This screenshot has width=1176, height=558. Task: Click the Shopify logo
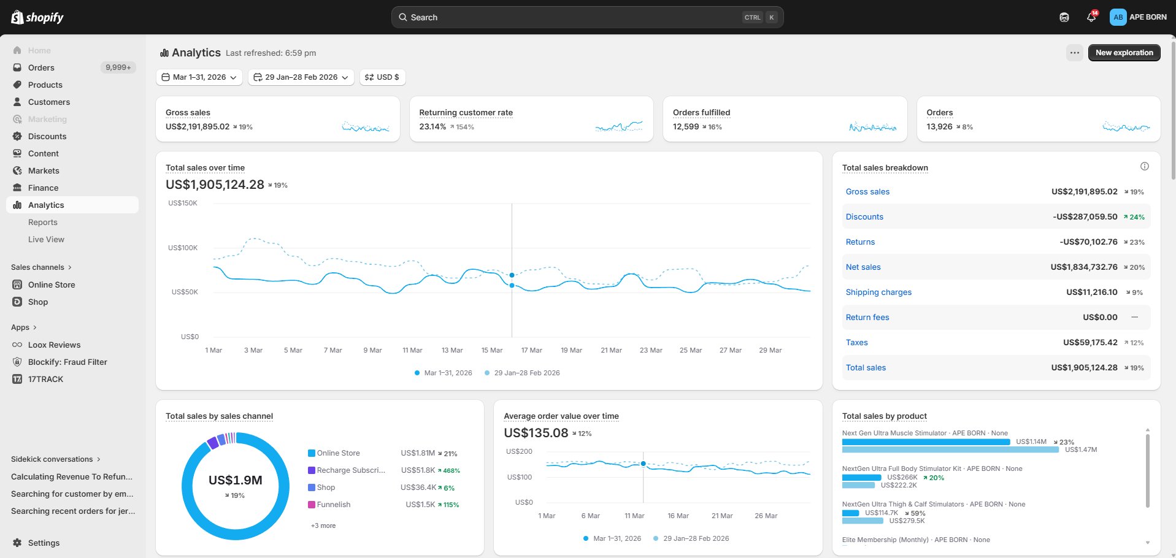(37, 17)
